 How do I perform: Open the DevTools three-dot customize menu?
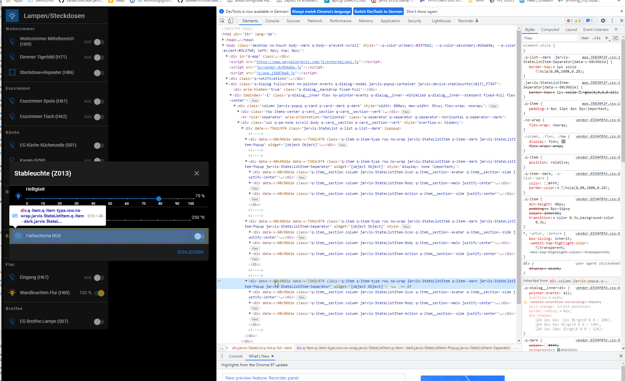click(x=612, y=21)
